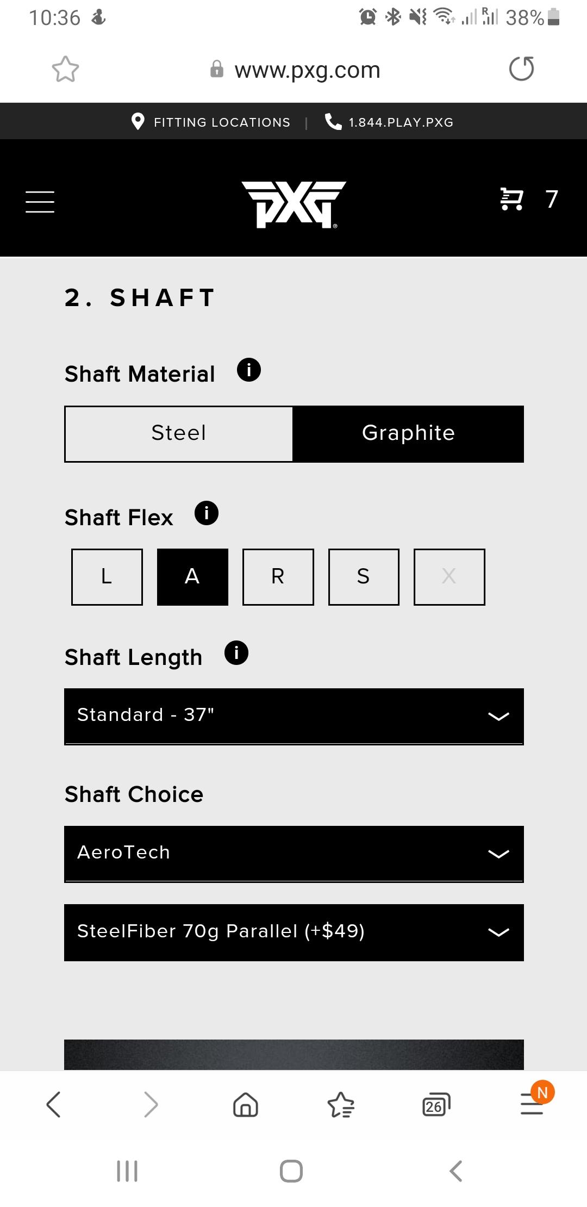Open Fitting Locations link
587x1207 pixels.
coord(212,122)
